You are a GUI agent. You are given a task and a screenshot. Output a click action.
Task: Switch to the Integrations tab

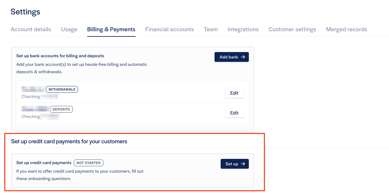(x=243, y=29)
